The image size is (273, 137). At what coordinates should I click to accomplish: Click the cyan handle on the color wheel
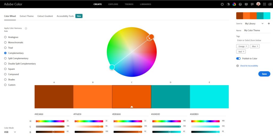[x=112, y=67]
